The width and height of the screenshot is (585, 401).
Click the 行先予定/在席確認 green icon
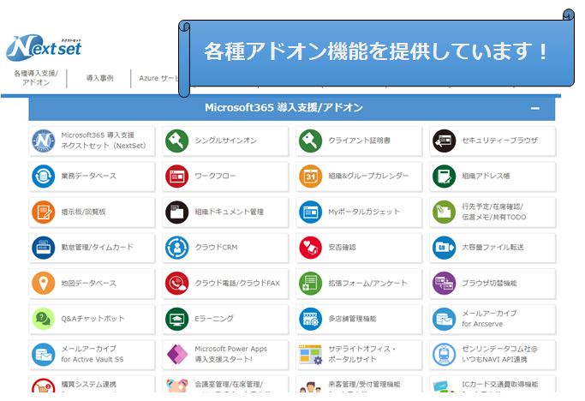point(444,212)
